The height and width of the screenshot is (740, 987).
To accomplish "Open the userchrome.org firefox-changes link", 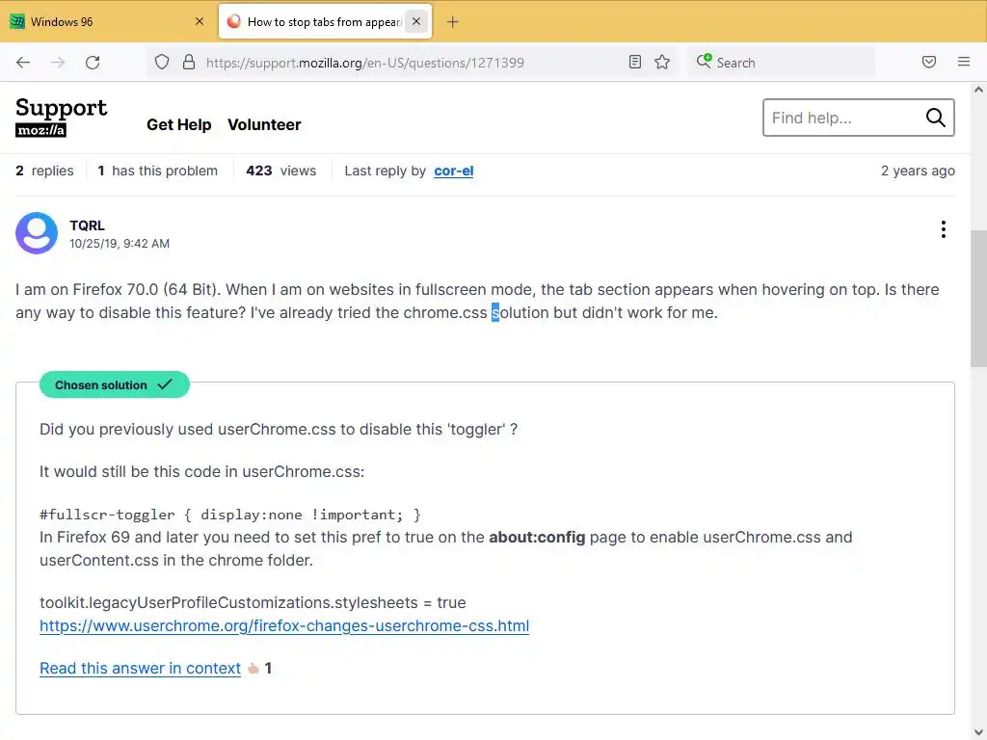I will point(284,625).
